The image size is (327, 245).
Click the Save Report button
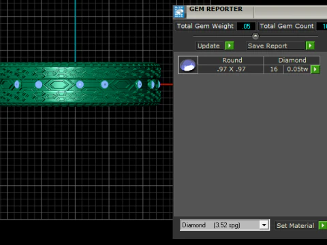click(275, 46)
